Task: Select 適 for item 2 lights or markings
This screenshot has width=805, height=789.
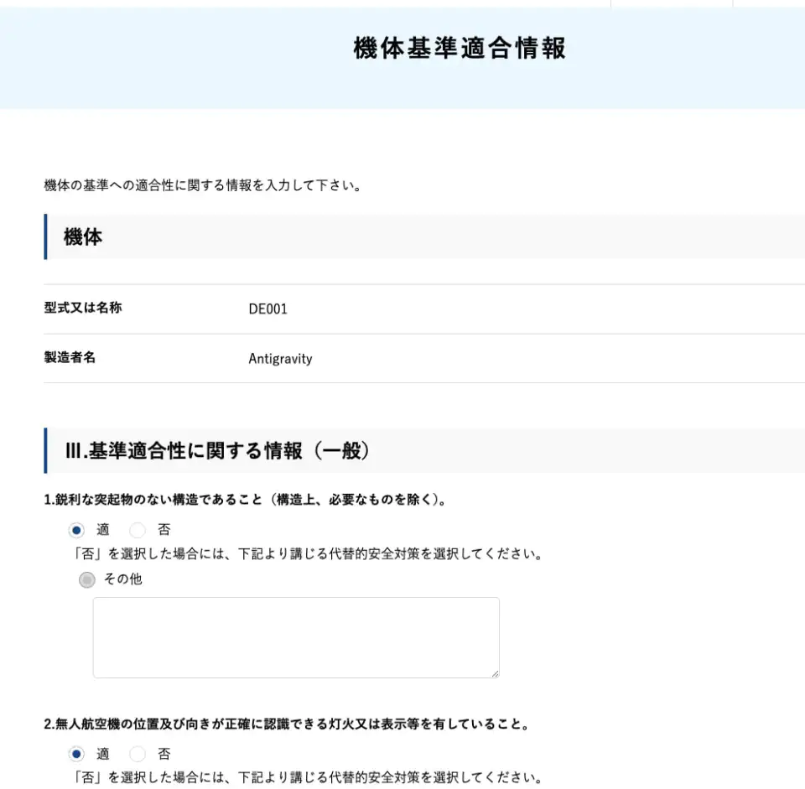Action: 77,754
